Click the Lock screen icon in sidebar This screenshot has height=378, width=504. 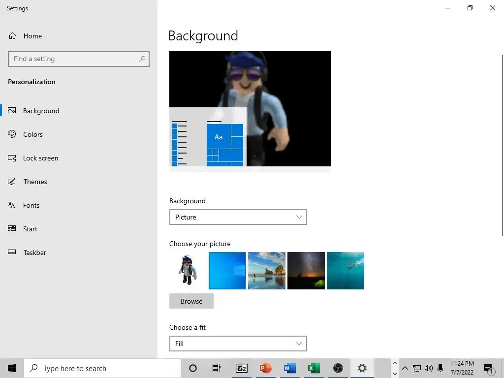pos(12,158)
